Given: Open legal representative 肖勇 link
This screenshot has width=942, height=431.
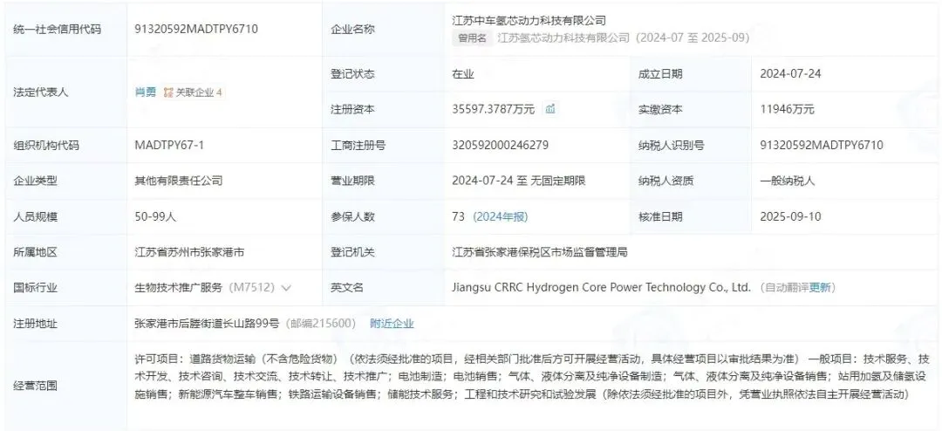Looking at the screenshot, I should [x=145, y=92].
